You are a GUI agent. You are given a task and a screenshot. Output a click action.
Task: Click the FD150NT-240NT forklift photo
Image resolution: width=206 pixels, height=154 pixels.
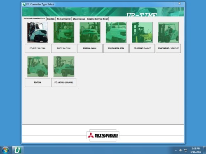click(142, 32)
